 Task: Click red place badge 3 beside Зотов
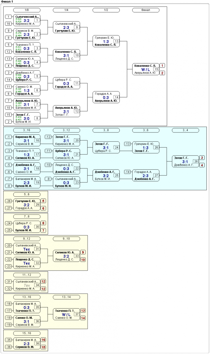click(202, 158)
